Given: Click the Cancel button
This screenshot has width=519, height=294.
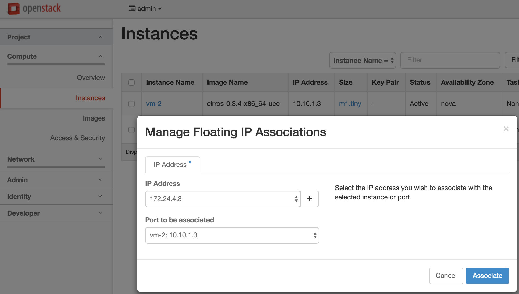Looking at the screenshot, I should pyautogui.click(x=446, y=276).
